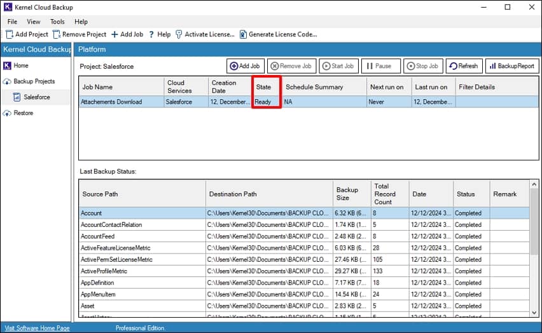
Task: Click the Total Record Count column header
Action: 390,194
